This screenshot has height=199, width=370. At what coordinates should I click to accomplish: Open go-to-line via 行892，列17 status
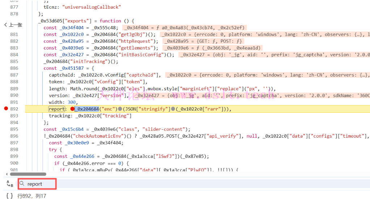tap(30, 196)
